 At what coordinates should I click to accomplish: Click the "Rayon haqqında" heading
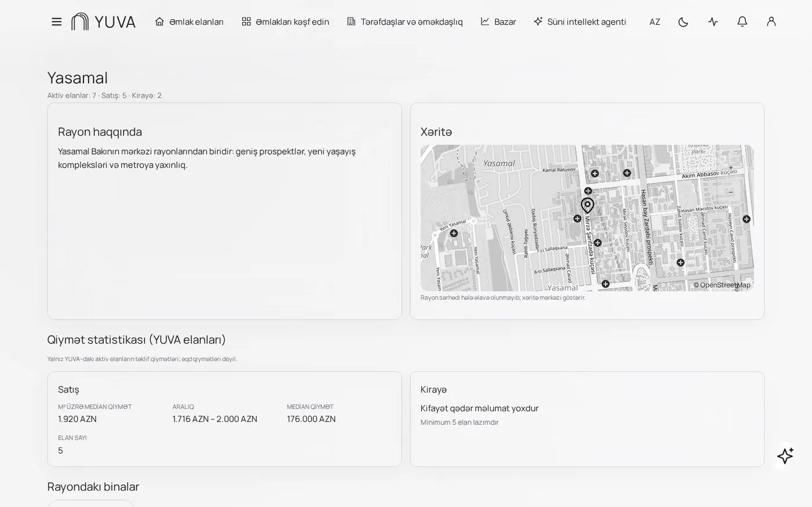pyautogui.click(x=100, y=132)
